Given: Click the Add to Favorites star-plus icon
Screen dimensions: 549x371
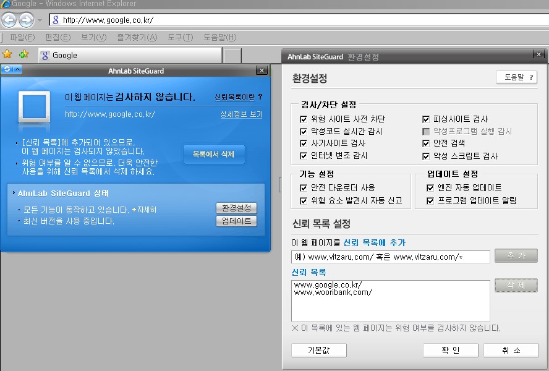Looking at the screenshot, I should [x=24, y=54].
